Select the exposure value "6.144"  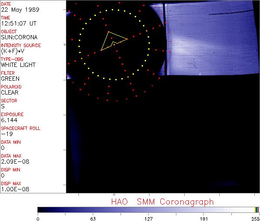(x=9, y=120)
